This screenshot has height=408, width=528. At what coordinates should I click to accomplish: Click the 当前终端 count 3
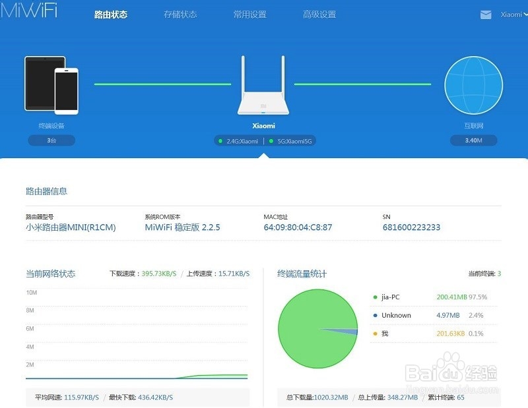(x=499, y=274)
